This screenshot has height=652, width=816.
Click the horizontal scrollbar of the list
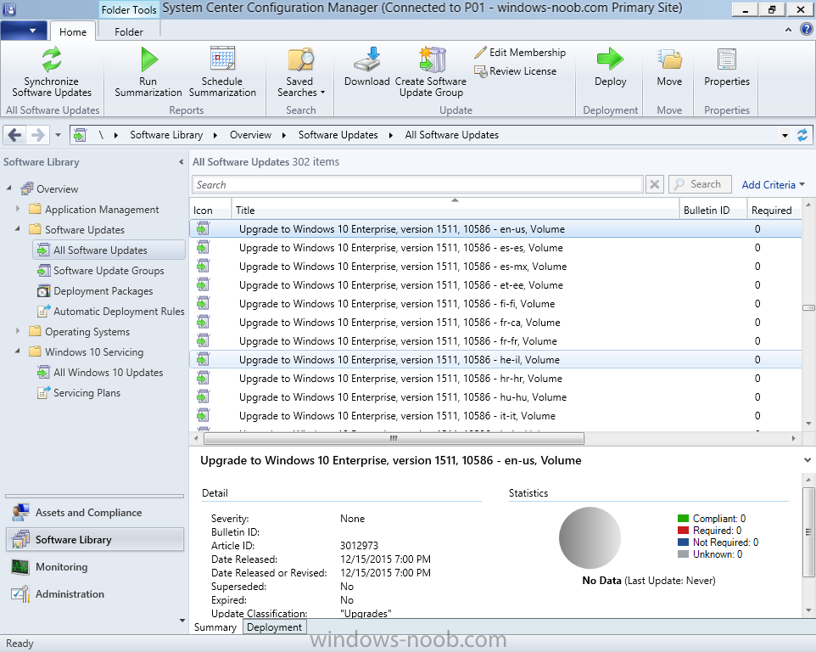(x=394, y=438)
